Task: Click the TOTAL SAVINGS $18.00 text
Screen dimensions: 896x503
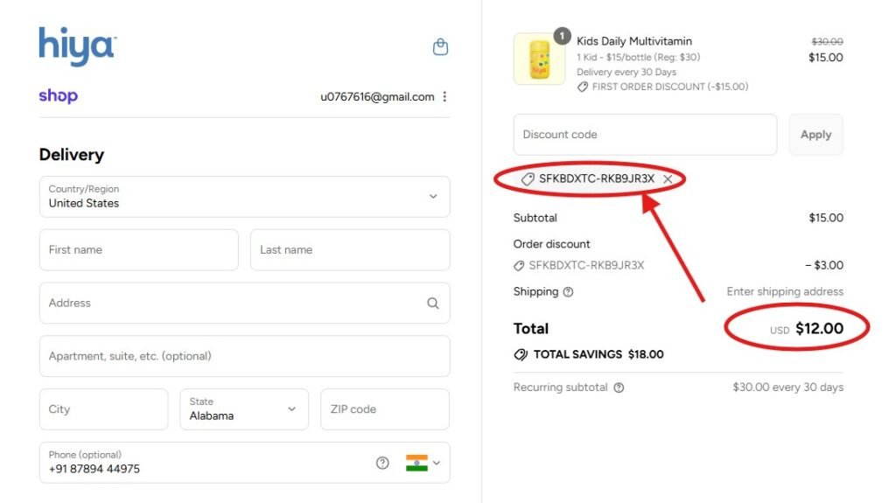Action: [598, 354]
